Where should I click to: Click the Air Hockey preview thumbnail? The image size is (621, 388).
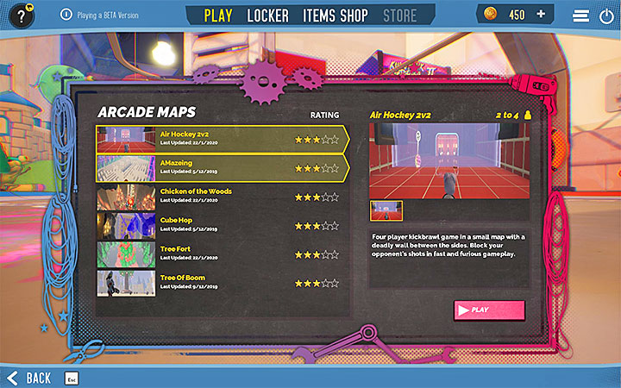click(386, 210)
